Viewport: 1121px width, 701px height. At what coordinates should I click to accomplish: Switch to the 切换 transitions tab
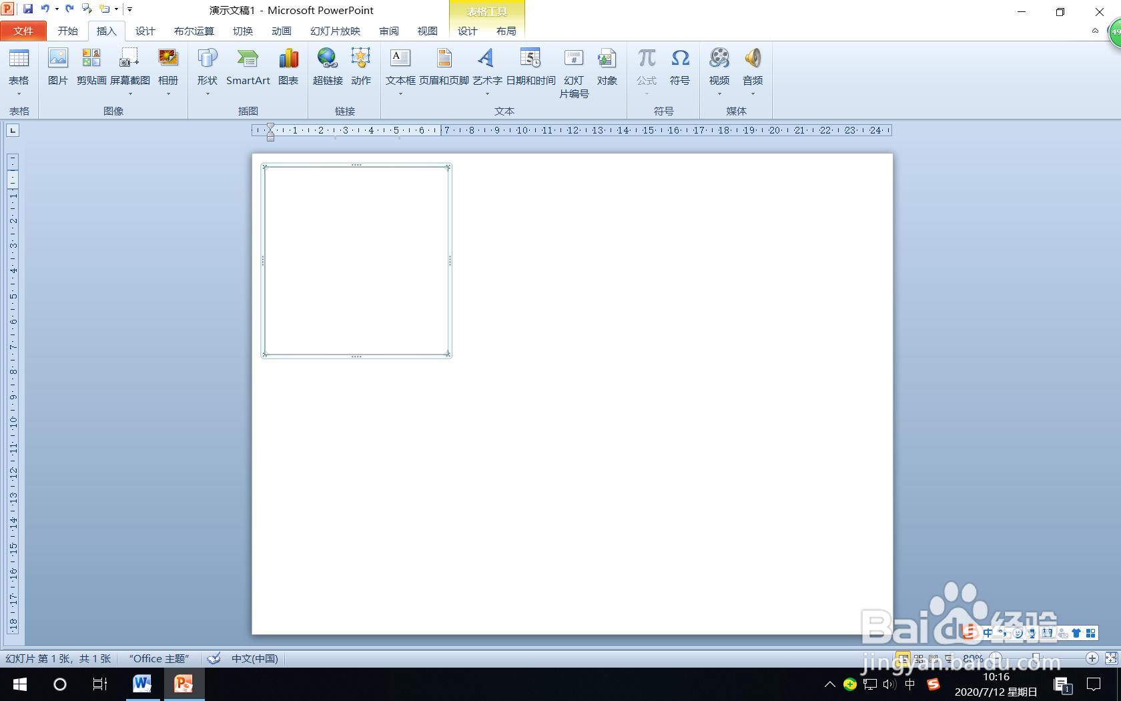coord(243,31)
